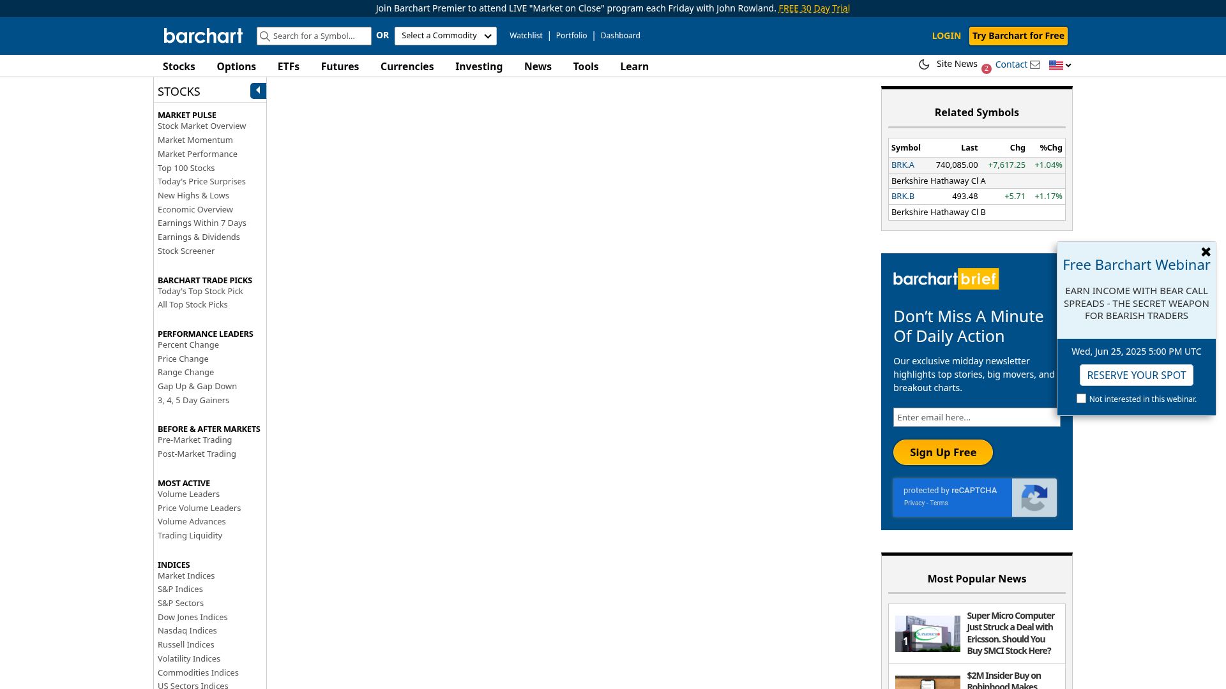Open the ETFs menu
This screenshot has height=689, width=1226.
coord(289,66)
